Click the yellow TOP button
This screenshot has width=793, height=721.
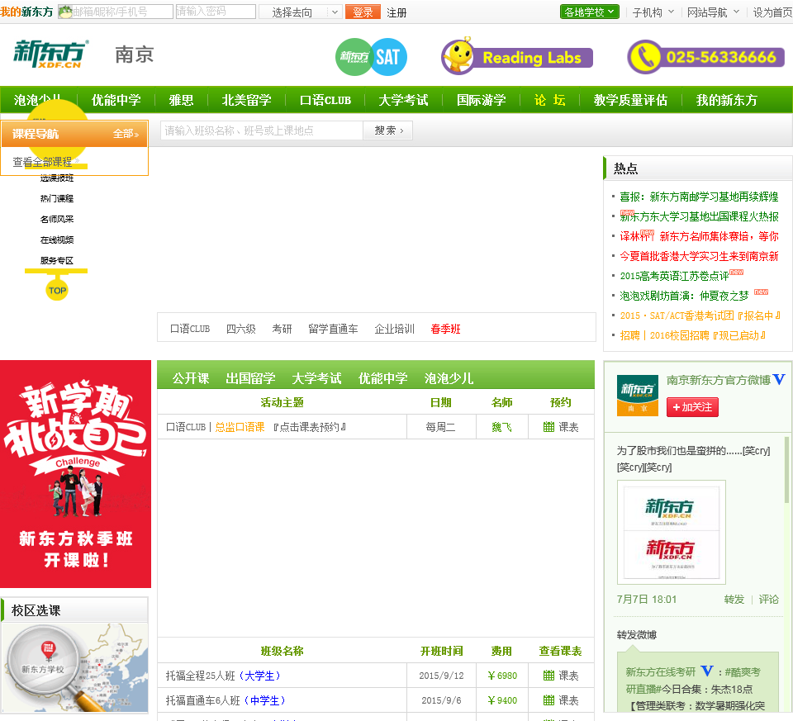click(57, 290)
